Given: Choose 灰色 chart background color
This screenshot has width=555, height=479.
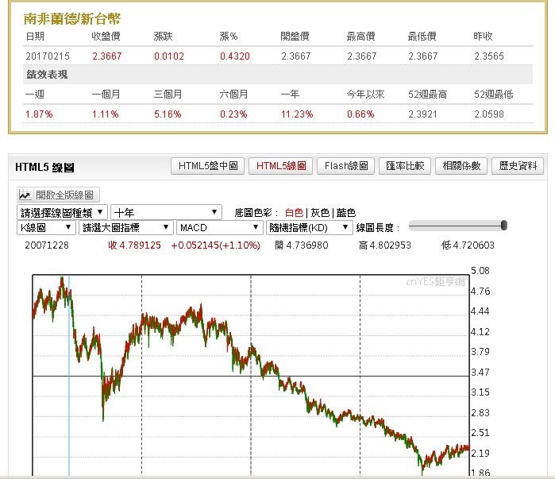Looking at the screenshot, I should click(x=320, y=213).
